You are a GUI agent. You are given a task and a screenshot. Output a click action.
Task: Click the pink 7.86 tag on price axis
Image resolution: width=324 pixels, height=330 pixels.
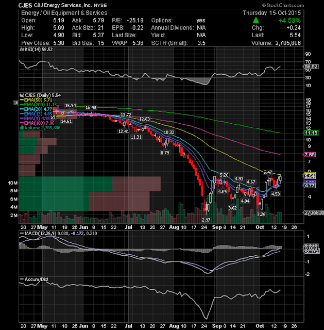pos(310,155)
